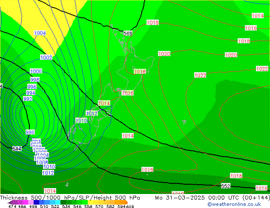Viewport: 270px width, 208px height.
Task: Click the dark blue legend swatch
Action: tap(36, 202)
